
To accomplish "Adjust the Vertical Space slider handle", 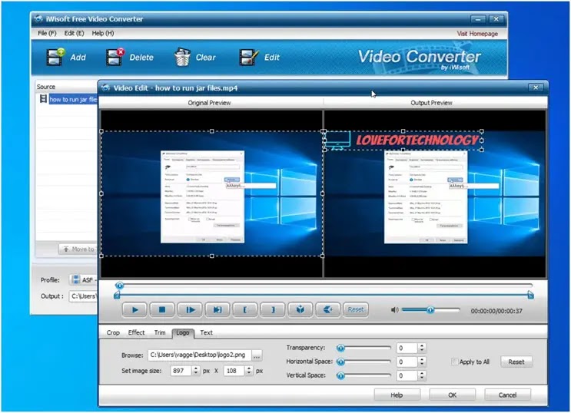I will click(341, 375).
